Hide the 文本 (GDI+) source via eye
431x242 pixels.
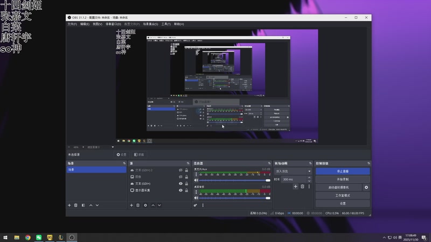180,183
